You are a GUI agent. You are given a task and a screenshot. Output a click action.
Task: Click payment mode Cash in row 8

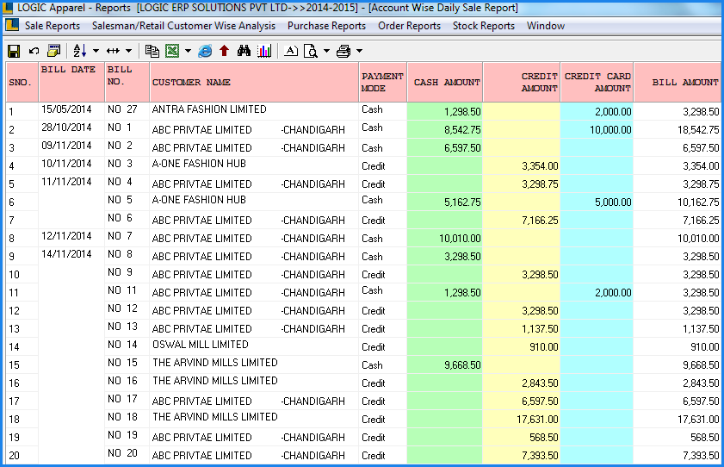(x=372, y=239)
